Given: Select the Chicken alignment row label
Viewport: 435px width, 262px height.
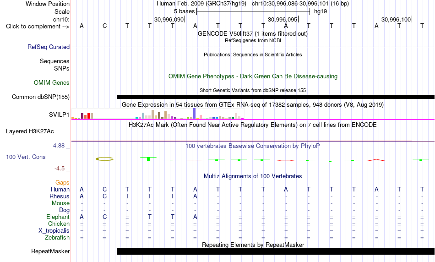Looking at the screenshot, I should 59,224.
